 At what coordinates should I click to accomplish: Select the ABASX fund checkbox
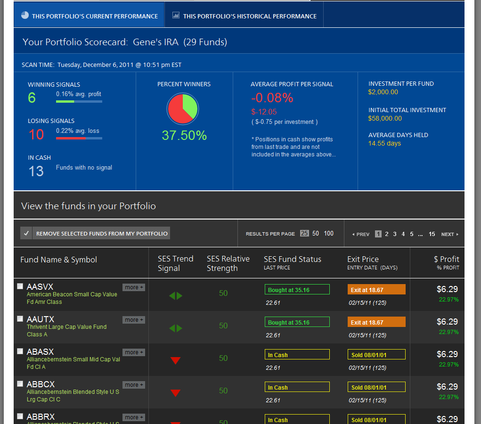[x=20, y=351]
